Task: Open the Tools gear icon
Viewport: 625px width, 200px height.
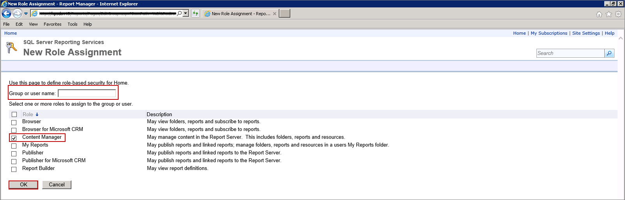Action: coord(618,14)
